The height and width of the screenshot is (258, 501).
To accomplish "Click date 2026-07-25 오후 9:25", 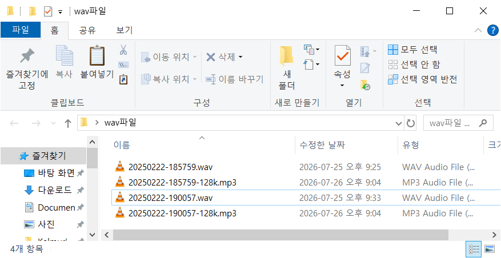I will click(340, 167).
